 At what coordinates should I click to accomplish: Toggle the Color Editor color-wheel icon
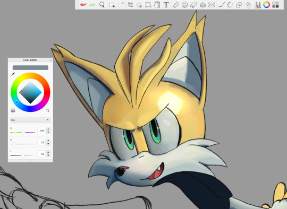[266, 5]
